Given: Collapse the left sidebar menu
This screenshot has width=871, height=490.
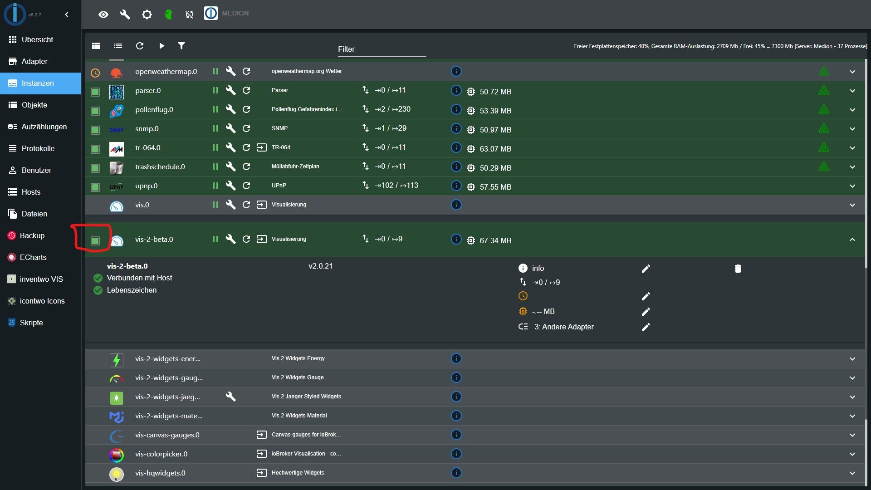Looking at the screenshot, I should pyautogui.click(x=67, y=15).
